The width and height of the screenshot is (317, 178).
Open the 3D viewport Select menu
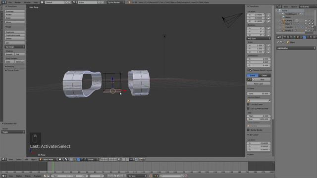tap(19, 159)
